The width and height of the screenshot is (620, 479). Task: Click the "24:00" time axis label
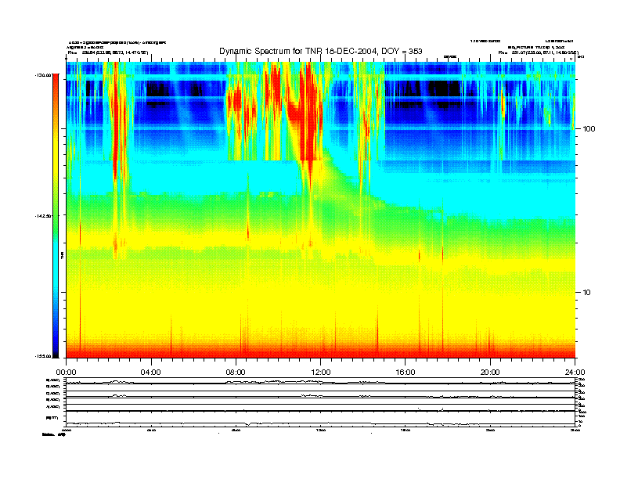[575, 373]
